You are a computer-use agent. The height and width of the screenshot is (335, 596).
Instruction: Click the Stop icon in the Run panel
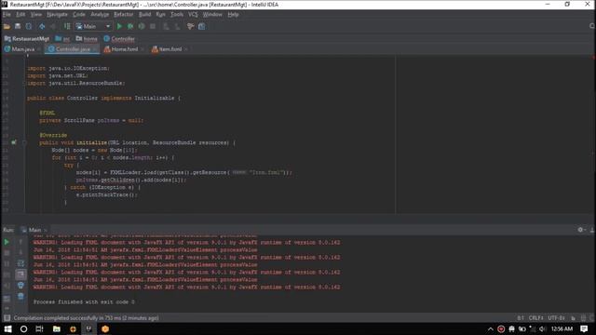pos(7,252)
